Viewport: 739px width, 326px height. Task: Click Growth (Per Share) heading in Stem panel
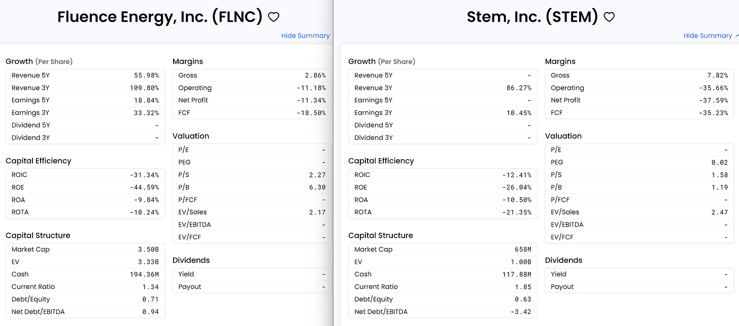382,61
